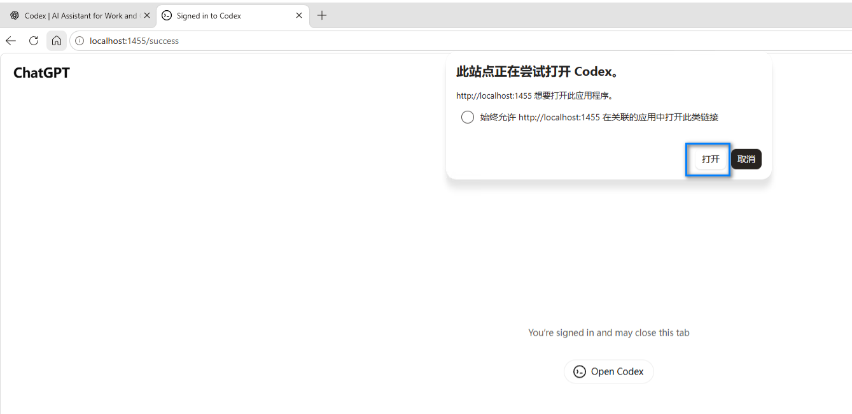Click 'You're signed in and may close this tab'
The image size is (852, 414).
[609, 332]
